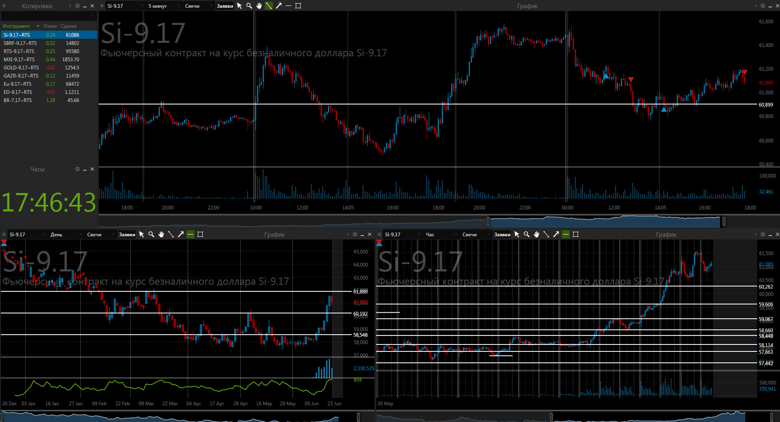Click the right handle of the 5-minute chart range slider

pyautogui.click(x=724, y=222)
